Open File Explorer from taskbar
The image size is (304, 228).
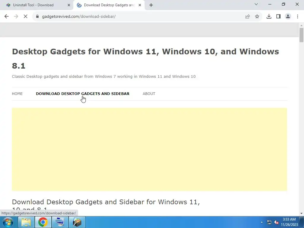[26, 222]
